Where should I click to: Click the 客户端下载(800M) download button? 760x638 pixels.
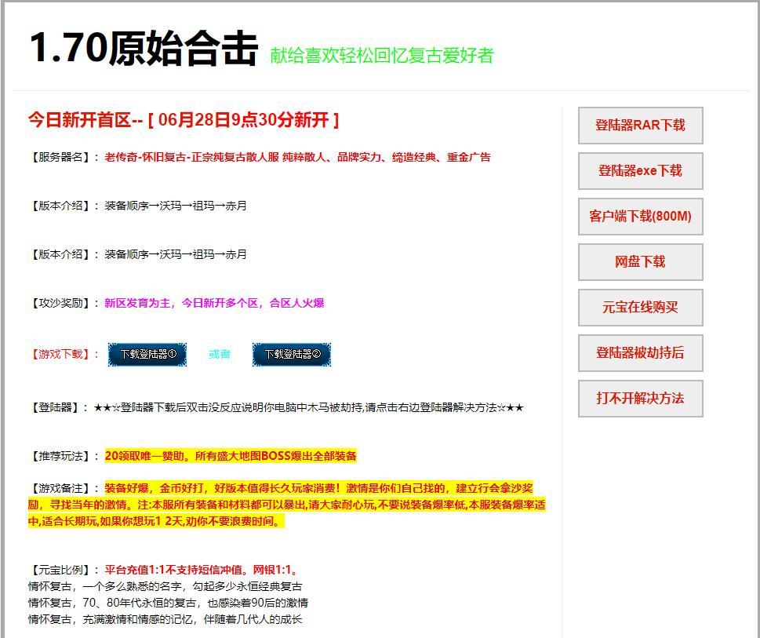(x=640, y=216)
